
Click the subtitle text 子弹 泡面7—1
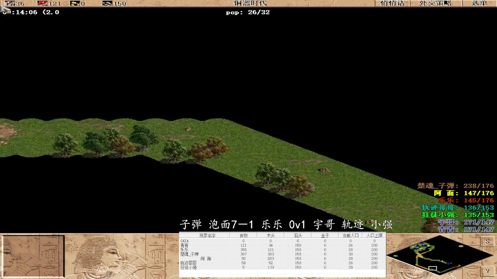(217, 225)
